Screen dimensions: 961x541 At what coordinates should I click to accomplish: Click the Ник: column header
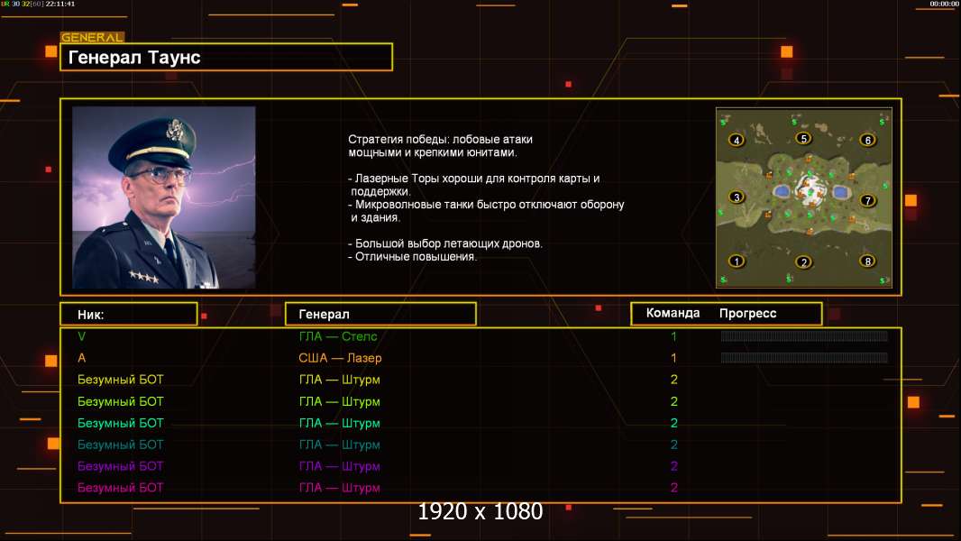(x=129, y=315)
